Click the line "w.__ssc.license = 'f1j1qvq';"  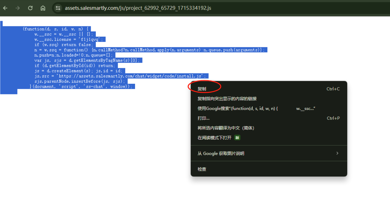click(69, 39)
